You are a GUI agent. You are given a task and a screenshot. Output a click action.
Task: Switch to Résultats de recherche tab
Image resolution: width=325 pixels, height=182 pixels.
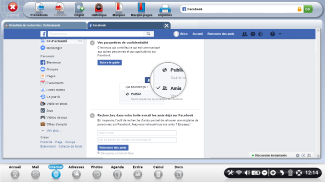coord(44,25)
